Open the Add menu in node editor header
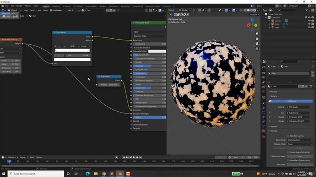 pos(39,10)
